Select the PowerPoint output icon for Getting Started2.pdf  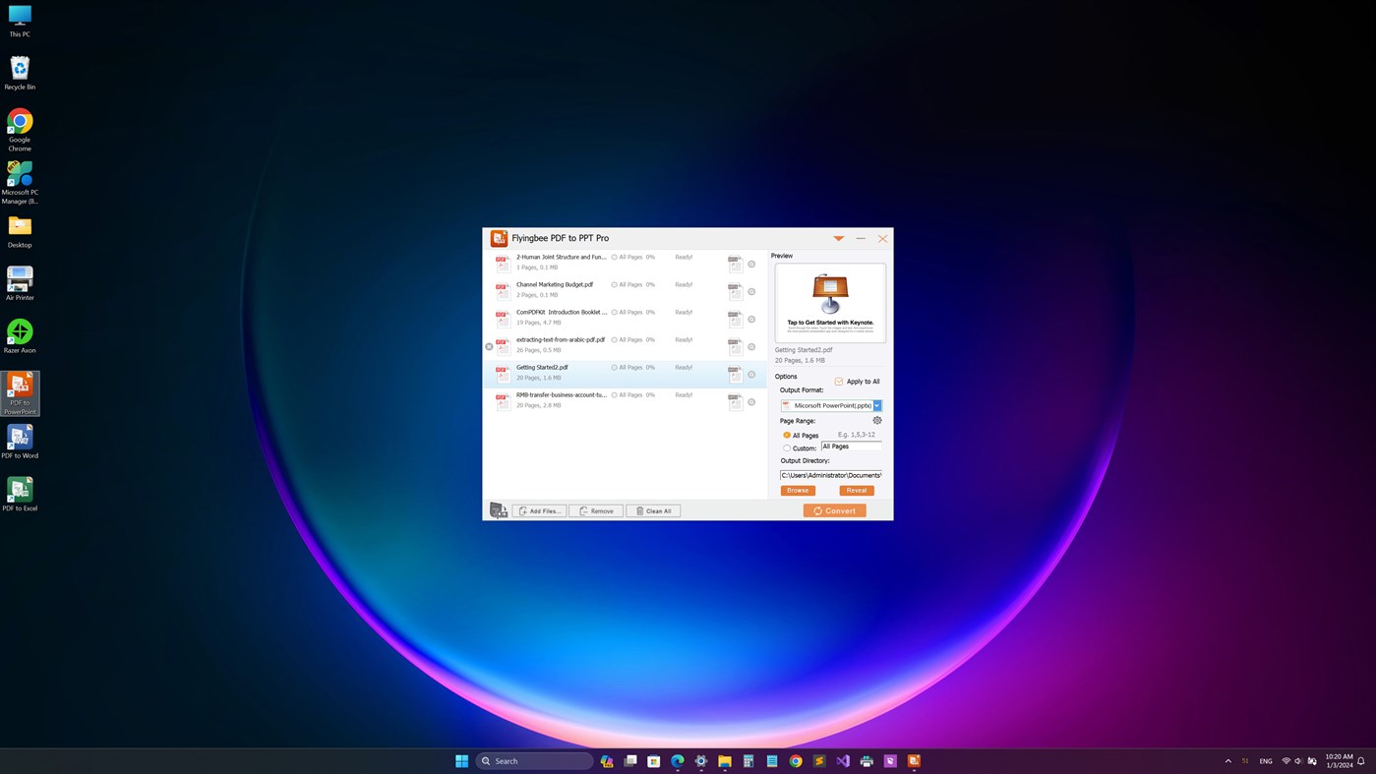click(x=734, y=374)
